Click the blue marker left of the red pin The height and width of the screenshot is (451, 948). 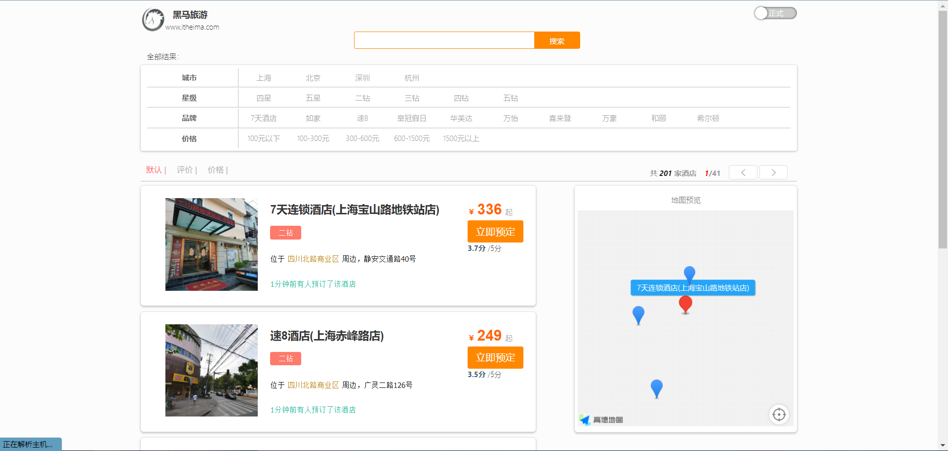click(638, 314)
